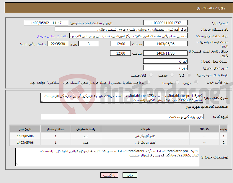Viewport: 233px width, 183px height.
Task: Select the جزیی purchase type radio
Action: 196,82
